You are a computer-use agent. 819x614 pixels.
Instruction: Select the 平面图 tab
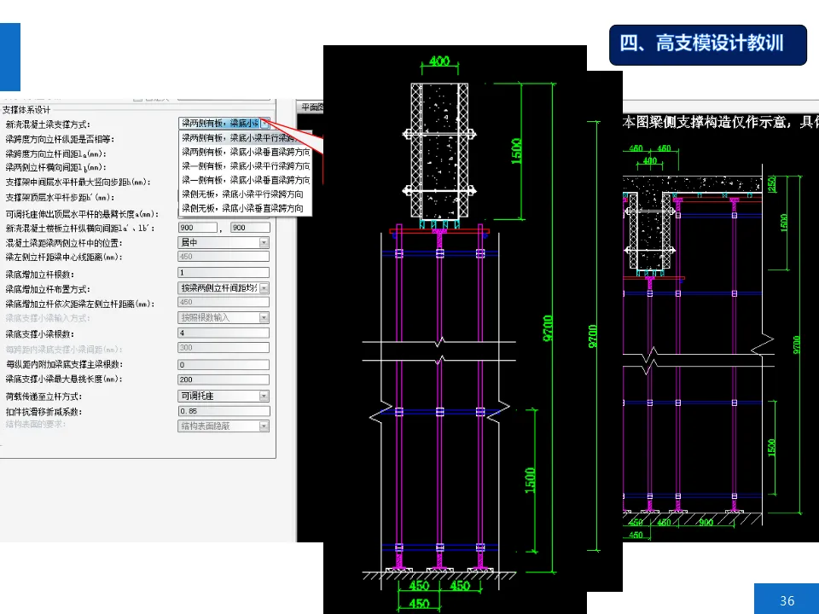pyautogui.click(x=311, y=107)
